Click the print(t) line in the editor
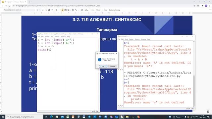 pos(44,50)
